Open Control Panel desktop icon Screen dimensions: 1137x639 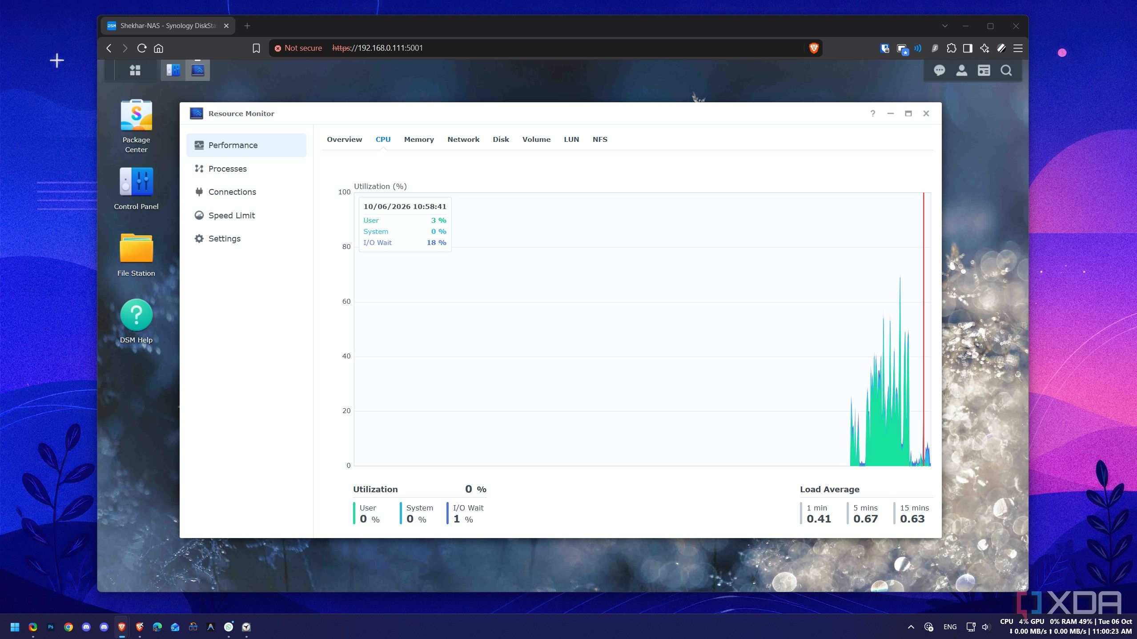click(x=136, y=188)
